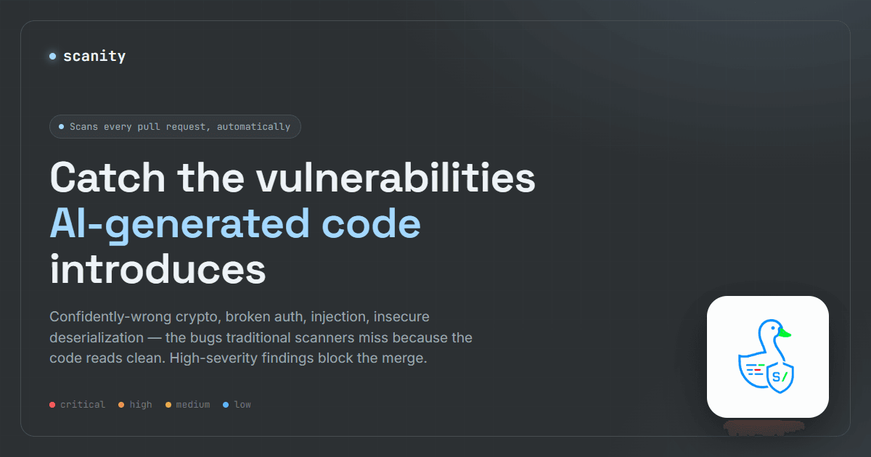
Task: Select the blue 'AI-generated code' text
Action: point(235,223)
